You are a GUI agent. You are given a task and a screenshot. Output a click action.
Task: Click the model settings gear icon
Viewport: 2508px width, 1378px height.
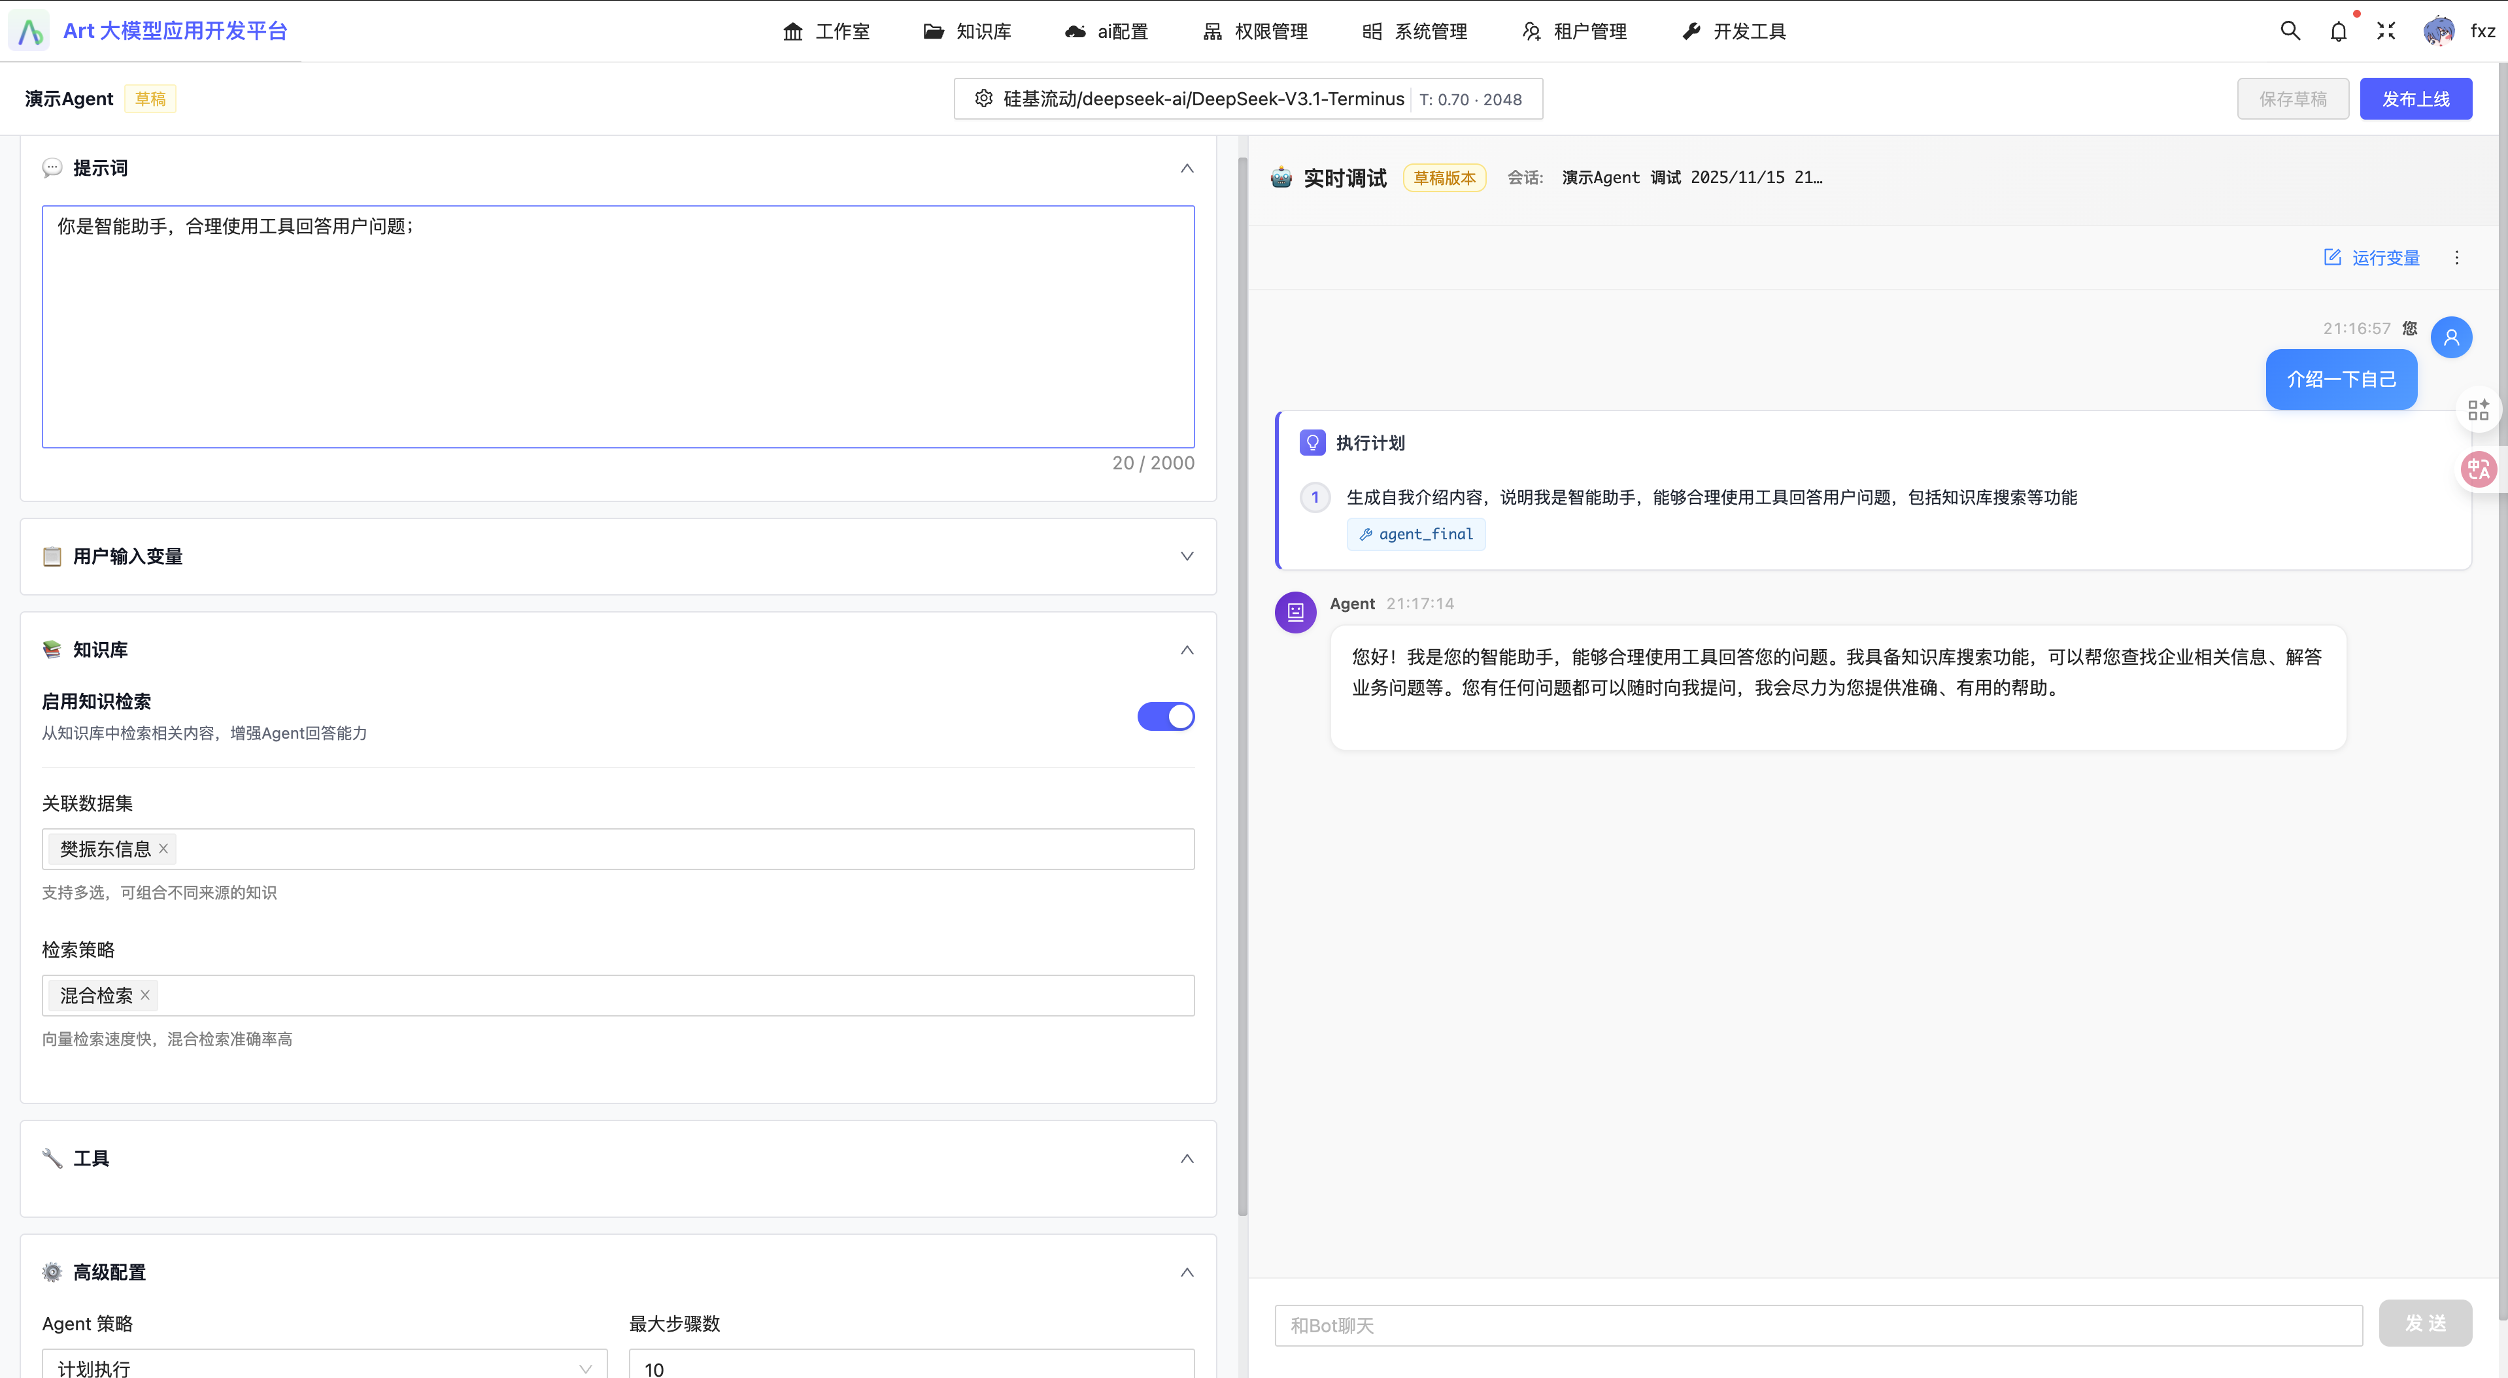click(983, 98)
